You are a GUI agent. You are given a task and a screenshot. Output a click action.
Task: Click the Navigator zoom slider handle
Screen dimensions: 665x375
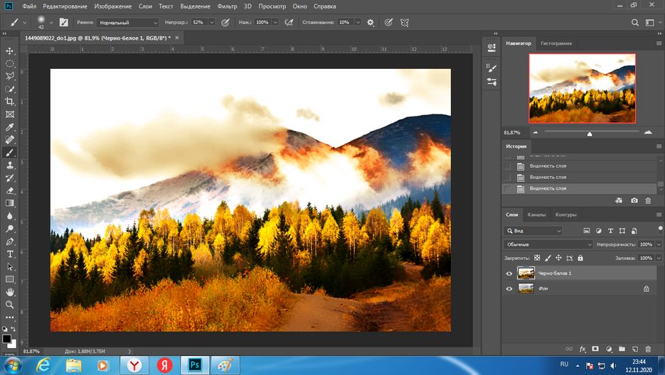590,134
